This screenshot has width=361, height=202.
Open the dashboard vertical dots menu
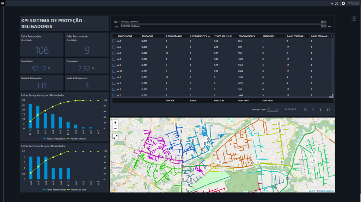pyautogui.click(x=354, y=19)
